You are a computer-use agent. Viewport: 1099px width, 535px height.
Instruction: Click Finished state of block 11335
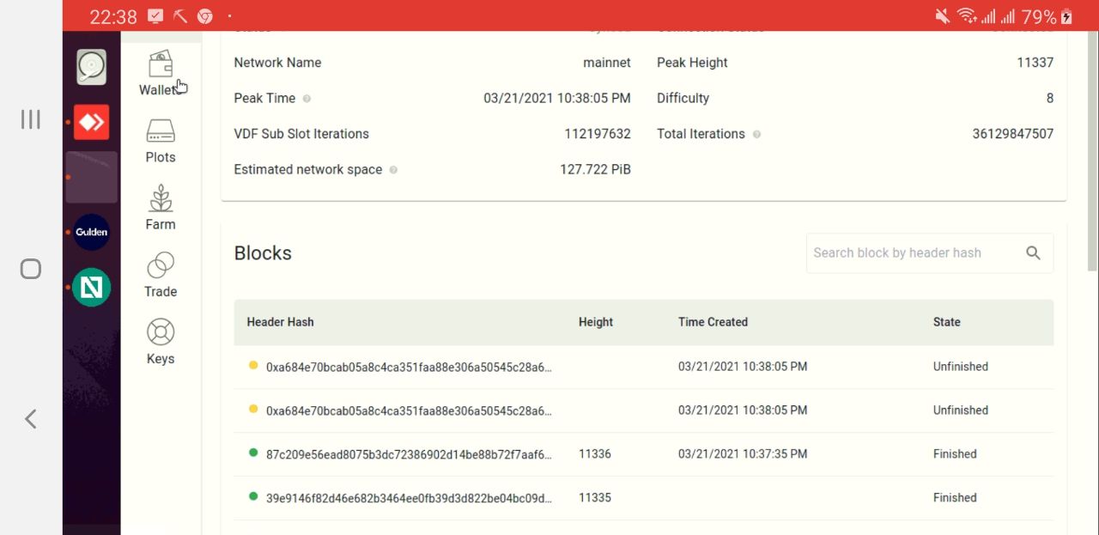point(955,497)
